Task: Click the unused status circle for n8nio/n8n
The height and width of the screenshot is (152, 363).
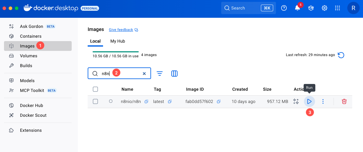Action: pyautogui.click(x=111, y=101)
